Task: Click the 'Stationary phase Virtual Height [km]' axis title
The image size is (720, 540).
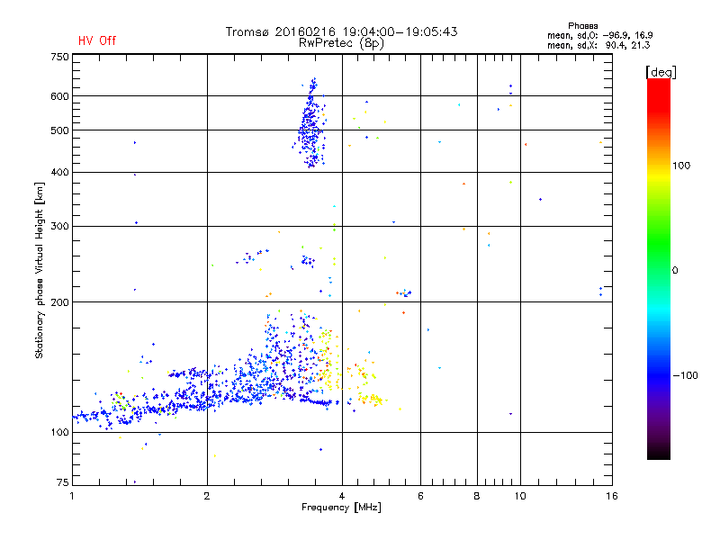Action: click(40, 270)
